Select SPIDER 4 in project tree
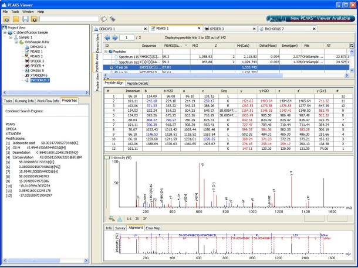Image resolution: width=358 pixels, height=268 pixels. (x=37, y=66)
